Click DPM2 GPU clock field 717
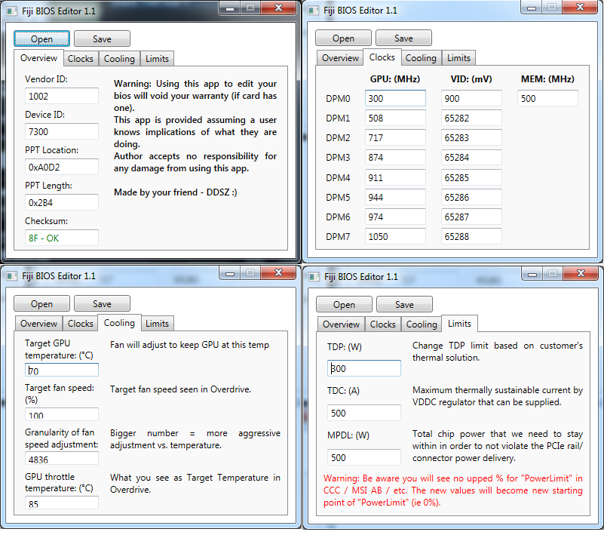 [395, 137]
